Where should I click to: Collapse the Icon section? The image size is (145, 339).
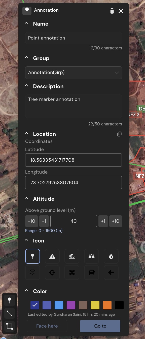[26, 240]
